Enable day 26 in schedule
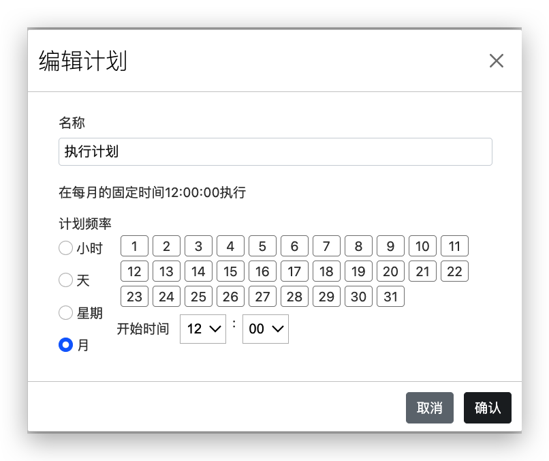The width and height of the screenshot is (549, 461). (x=230, y=297)
